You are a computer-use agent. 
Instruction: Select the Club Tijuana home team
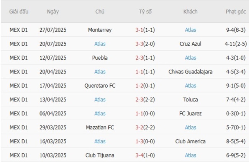[100, 155]
